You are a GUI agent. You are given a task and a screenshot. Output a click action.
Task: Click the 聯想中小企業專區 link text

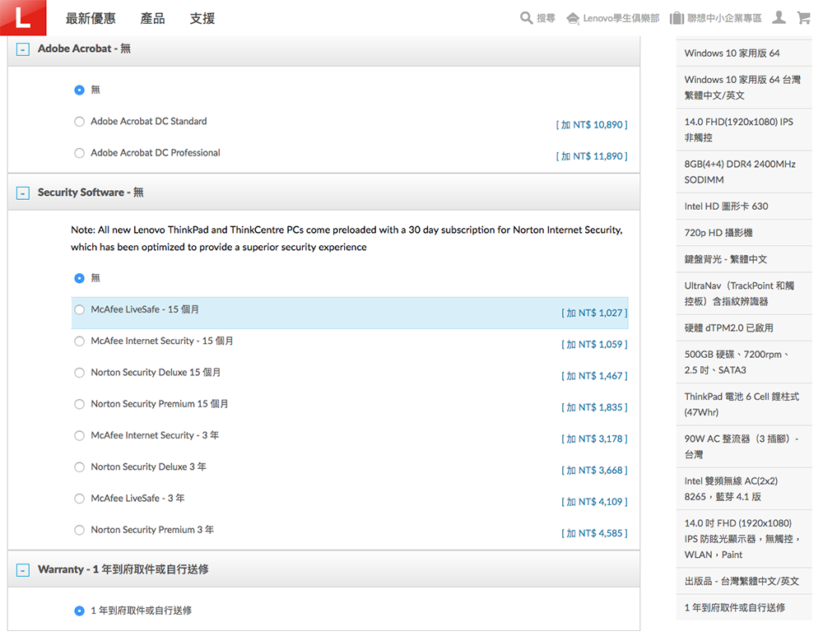725,18
